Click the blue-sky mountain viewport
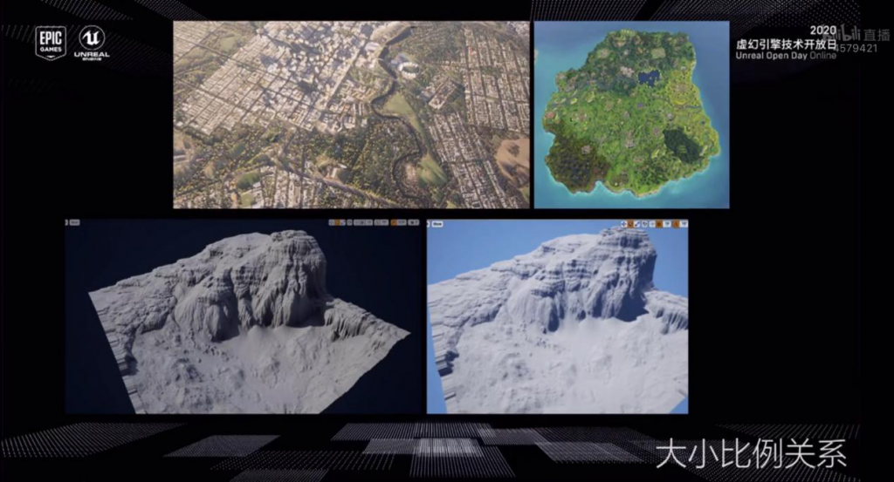 [557, 316]
